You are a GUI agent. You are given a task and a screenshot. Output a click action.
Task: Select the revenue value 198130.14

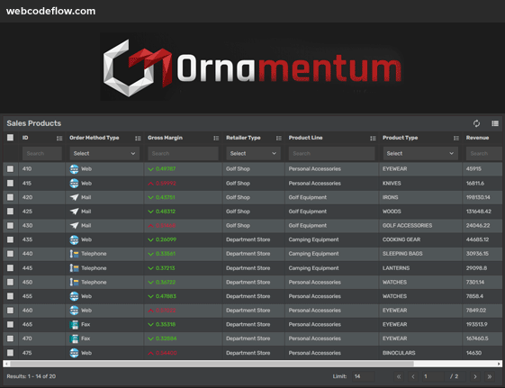pos(478,197)
